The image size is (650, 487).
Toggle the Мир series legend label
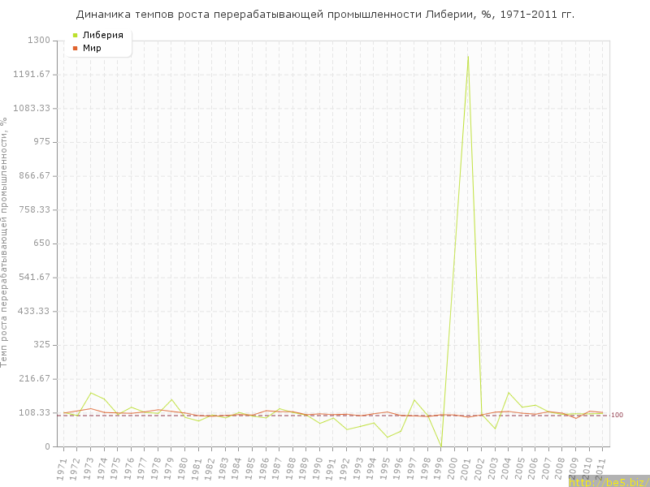pyautogui.click(x=93, y=49)
